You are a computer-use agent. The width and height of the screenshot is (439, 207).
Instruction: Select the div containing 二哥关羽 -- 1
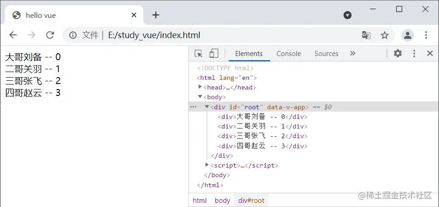coord(263,127)
